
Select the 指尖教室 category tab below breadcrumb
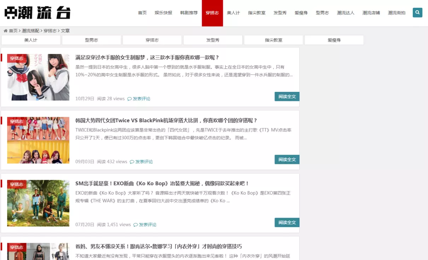coord(273,40)
